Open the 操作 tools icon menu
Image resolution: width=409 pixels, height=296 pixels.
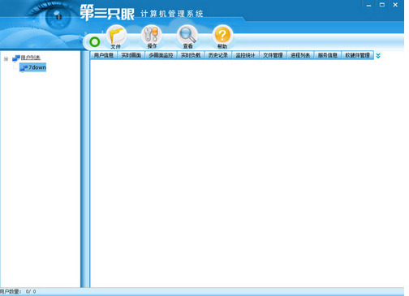[x=152, y=36]
